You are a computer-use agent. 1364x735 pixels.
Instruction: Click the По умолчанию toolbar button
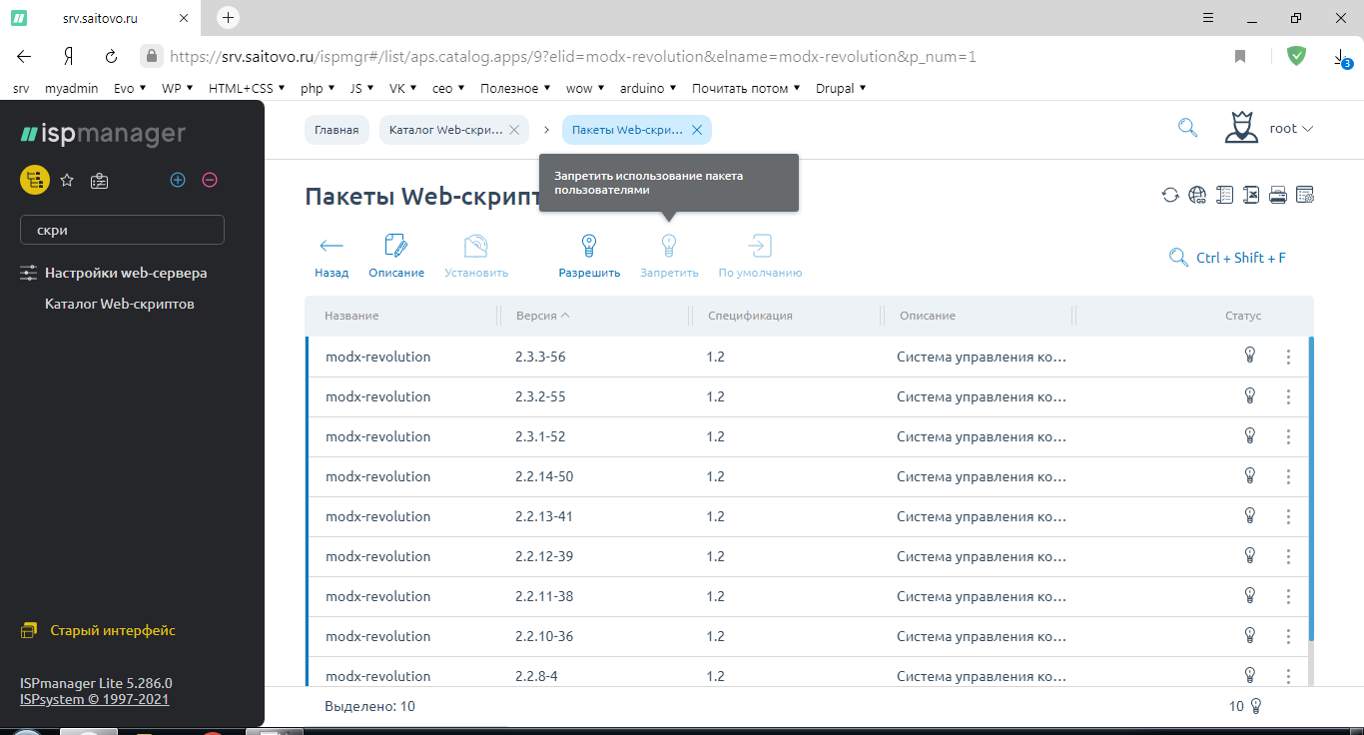pos(760,256)
